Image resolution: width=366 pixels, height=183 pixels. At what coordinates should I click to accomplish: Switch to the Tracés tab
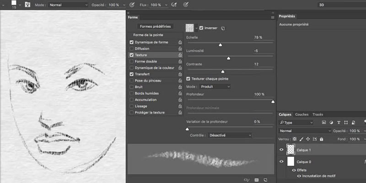pyautogui.click(x=318, y=114)
